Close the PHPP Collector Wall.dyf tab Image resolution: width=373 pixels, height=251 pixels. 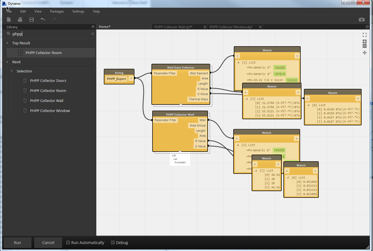(205, 27)
